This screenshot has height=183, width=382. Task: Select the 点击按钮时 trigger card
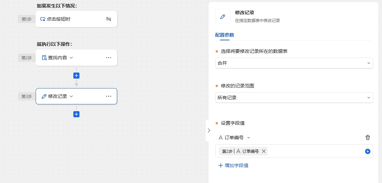(76, 19)
